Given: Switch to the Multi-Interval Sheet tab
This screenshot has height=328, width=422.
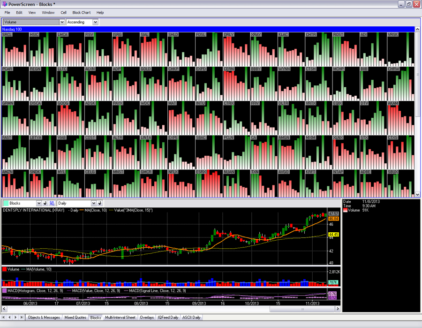Looking at the screenshot, I should click(120, 318).
